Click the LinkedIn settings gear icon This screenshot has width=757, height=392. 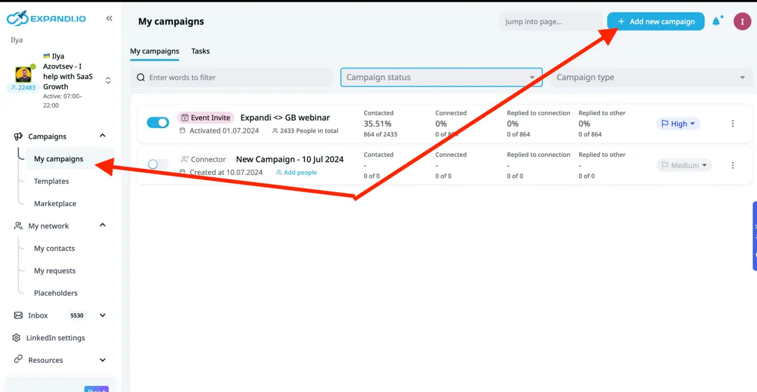16,338
